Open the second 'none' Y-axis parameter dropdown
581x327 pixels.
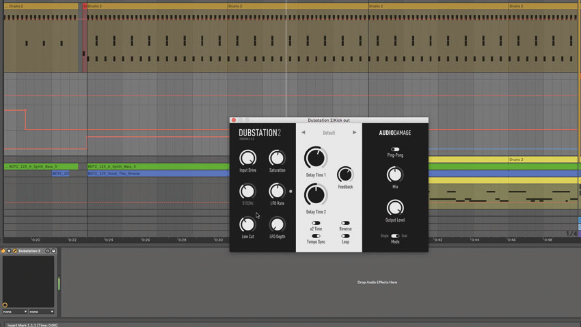tap(42, 312)
